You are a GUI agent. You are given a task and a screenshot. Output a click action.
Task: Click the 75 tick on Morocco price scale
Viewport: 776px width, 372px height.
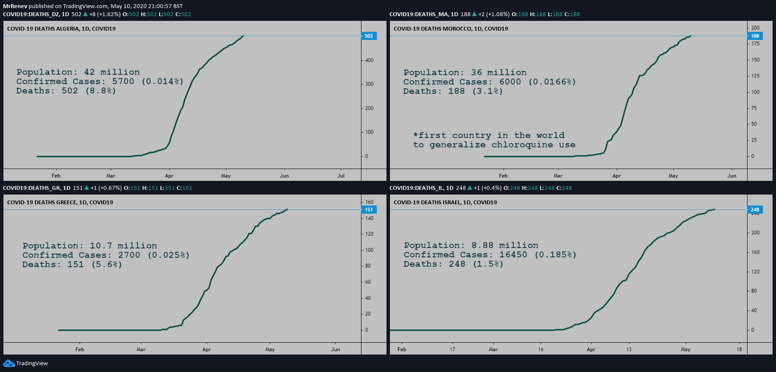click(754, 108)
